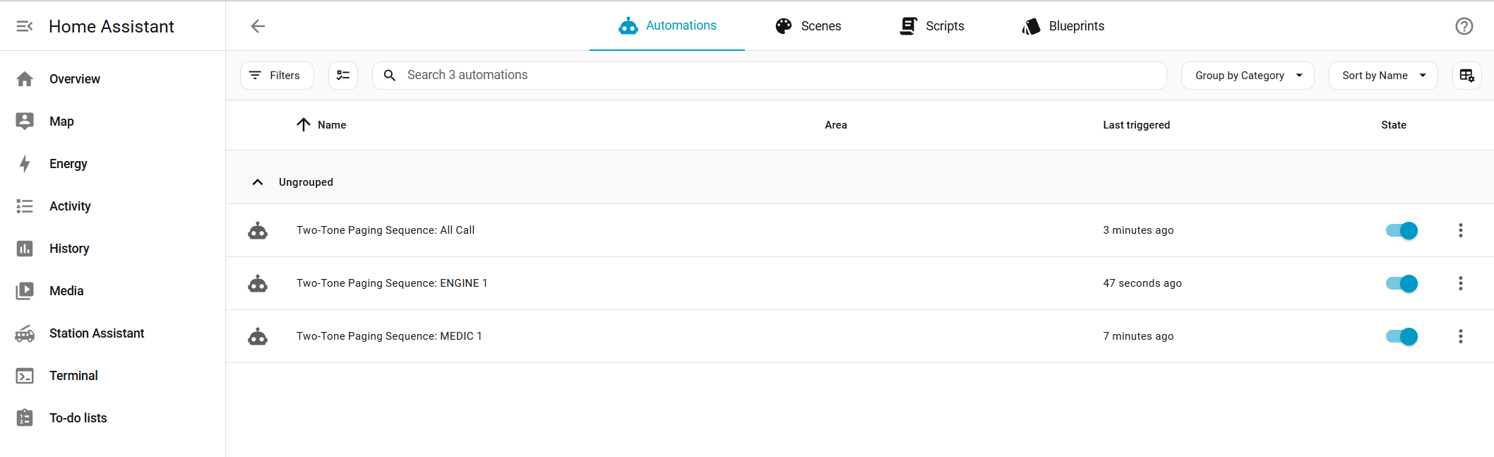Image resolution: width=1494 pixels, height=457 pixels.
Task: Enter selection mode via checklist icon
Action: [343, 76]
